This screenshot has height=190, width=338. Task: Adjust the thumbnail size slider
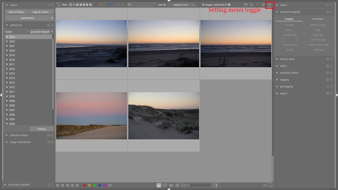(199, 185)
